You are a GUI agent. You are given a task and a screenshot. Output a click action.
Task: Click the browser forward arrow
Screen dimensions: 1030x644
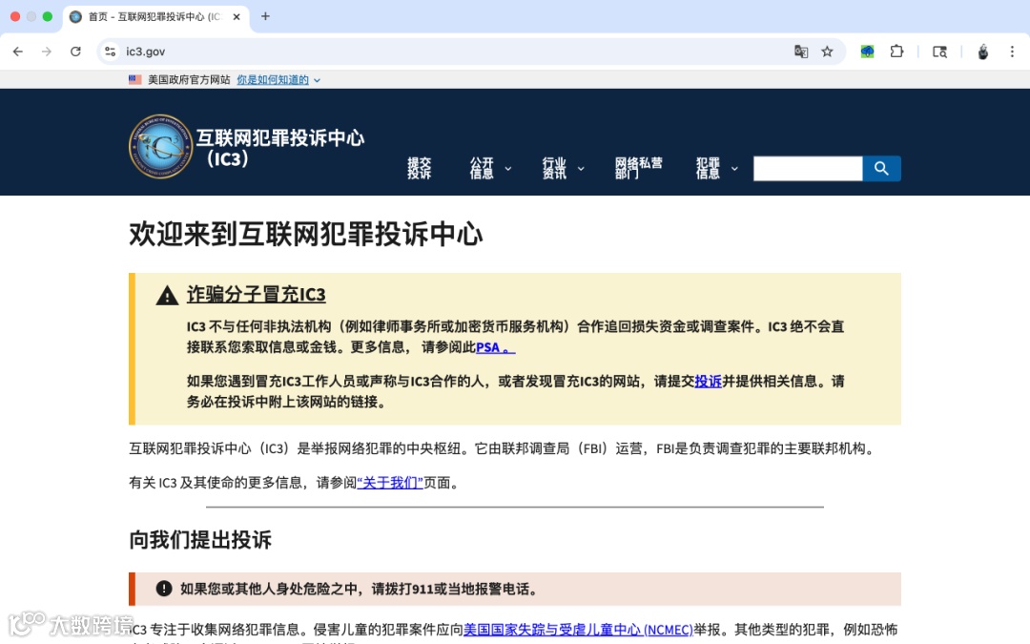point(47,52)
